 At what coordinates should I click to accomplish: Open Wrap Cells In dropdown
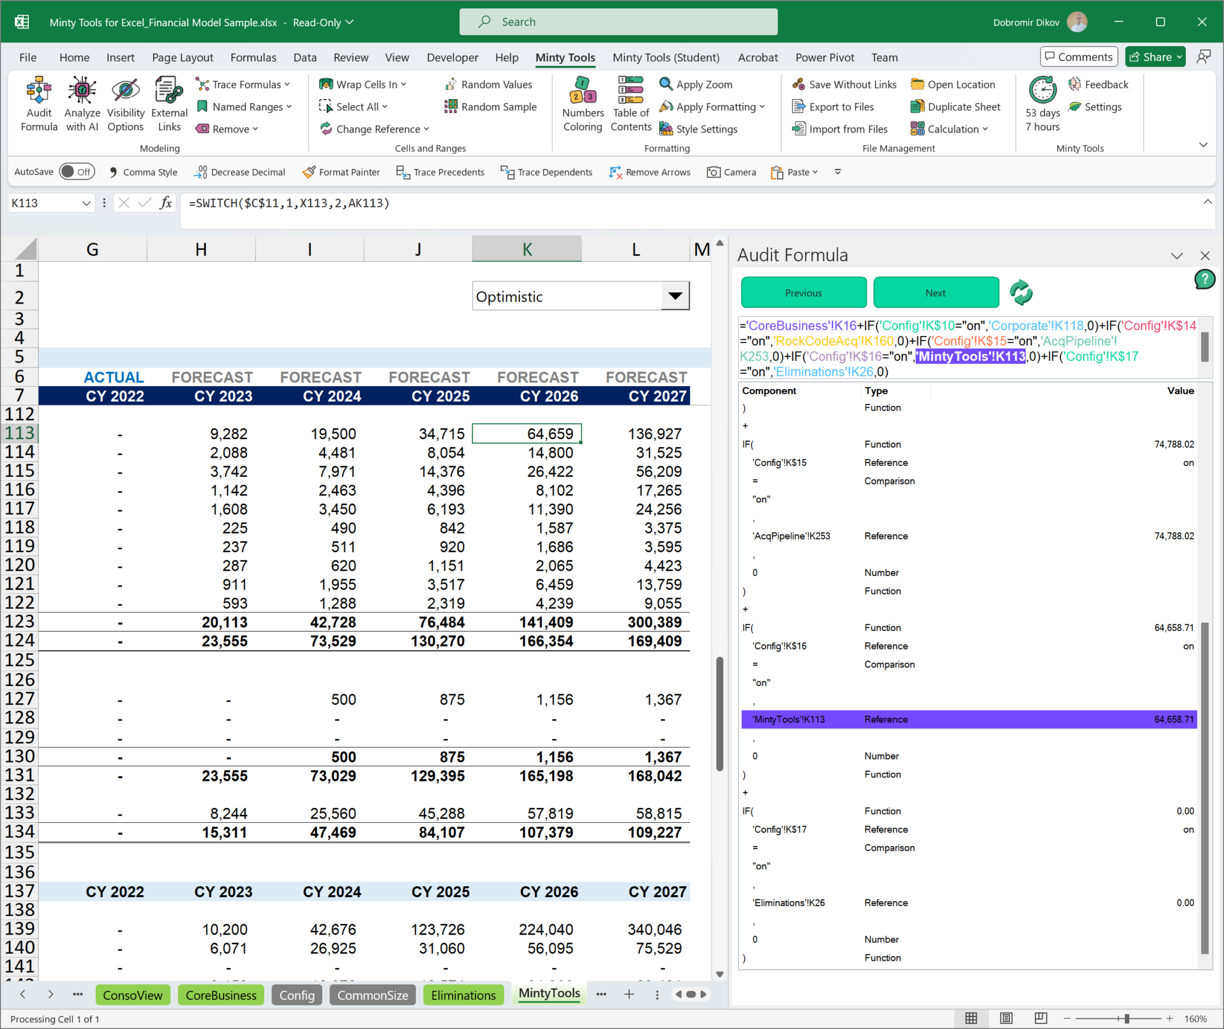coord(363,84)
